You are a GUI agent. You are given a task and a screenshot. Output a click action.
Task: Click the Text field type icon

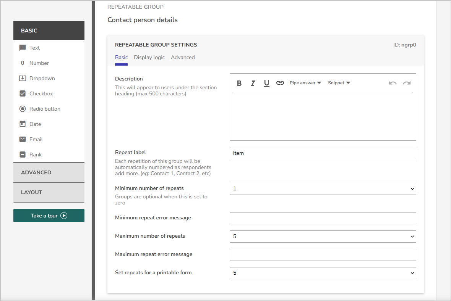(x=23, y=48)
